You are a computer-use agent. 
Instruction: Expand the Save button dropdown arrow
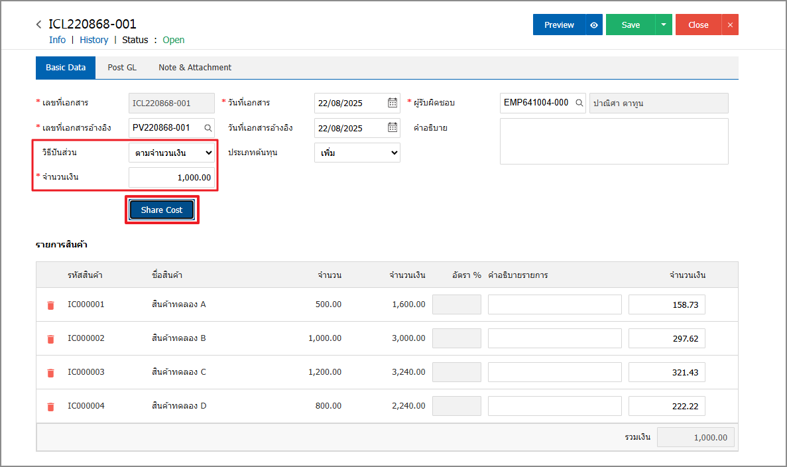[664, 25]
